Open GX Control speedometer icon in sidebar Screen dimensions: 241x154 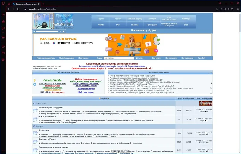pos(3,15)
